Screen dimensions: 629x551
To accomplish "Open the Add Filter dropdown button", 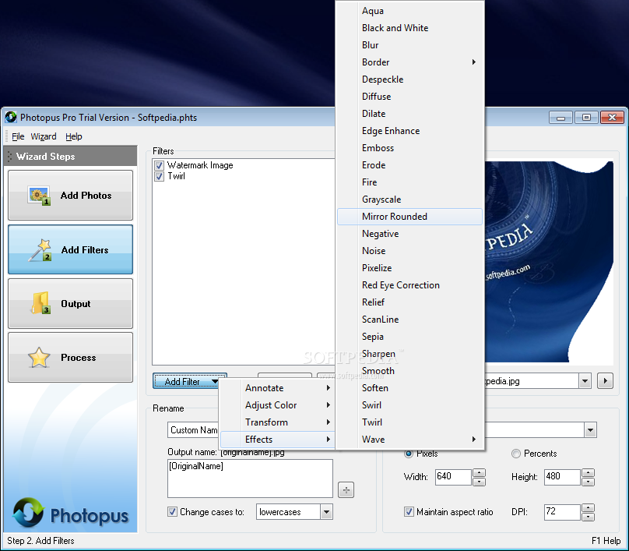I will [x=190, y=381].
